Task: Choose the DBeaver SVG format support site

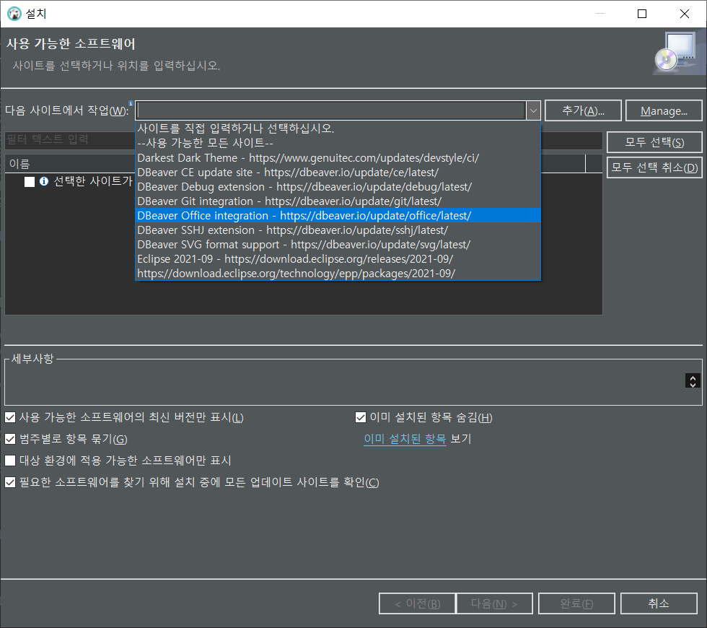Action: (x=338, y=245)
